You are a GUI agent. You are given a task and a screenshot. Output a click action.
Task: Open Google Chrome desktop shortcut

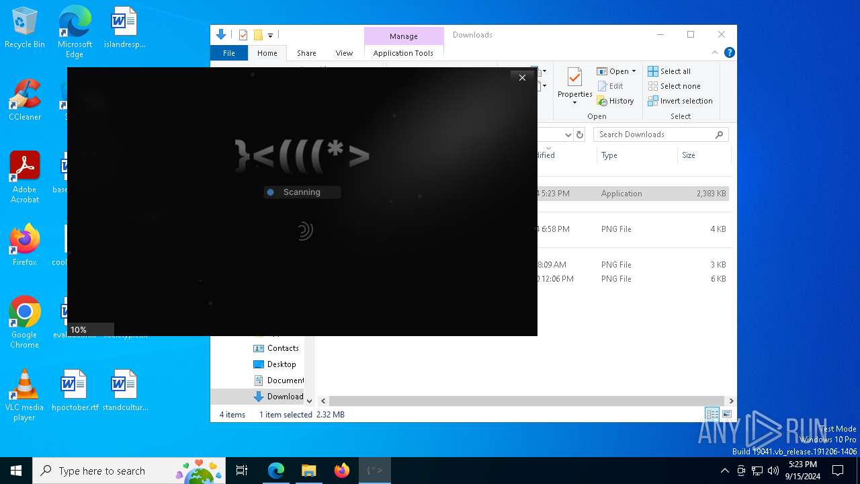[x=25, y=322]
